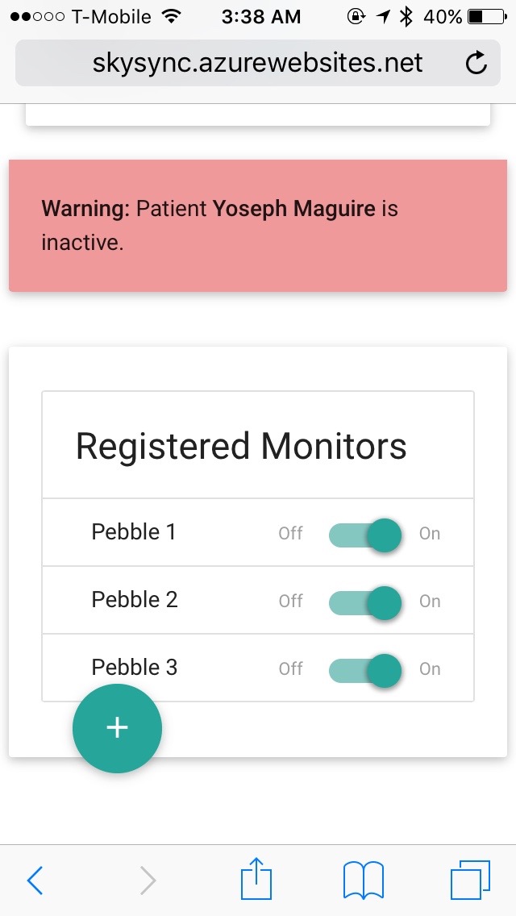Tap the Bluetooth icon in status bar

406,16
